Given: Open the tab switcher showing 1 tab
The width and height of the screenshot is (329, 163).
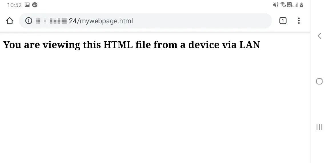Looking at the screenshot, I should (x=283, y=21).
